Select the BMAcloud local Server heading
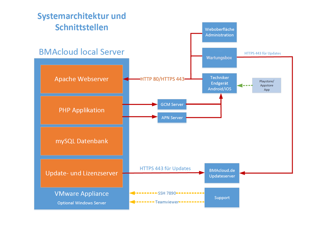The width and height of the screenshot is (310, 229). pos(81,52)
